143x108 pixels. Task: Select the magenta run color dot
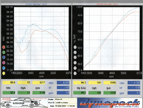pos(4,63)
